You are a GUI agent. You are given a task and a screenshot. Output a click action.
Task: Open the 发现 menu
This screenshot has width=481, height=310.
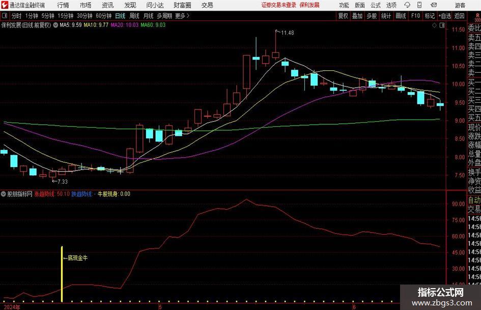[130, 5]
